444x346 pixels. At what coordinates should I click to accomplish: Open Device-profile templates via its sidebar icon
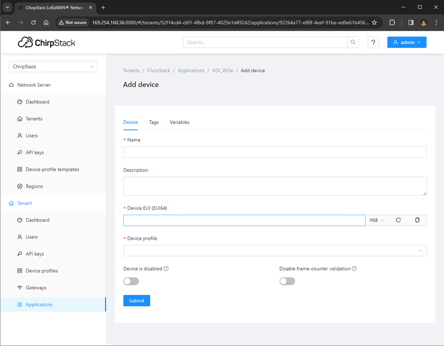point(19,169)
